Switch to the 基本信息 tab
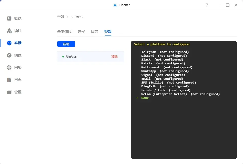243x164 pixels. 64,31
